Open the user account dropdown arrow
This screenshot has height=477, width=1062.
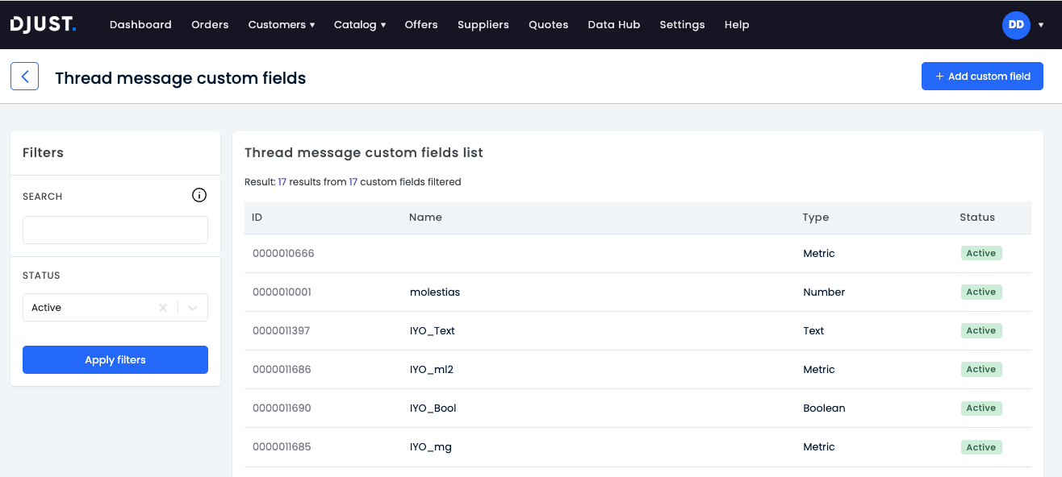tap(1041, 25)
